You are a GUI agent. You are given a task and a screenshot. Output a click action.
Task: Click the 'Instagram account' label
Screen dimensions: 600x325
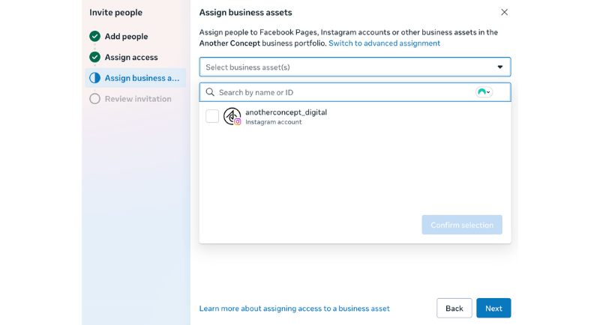coord(274,122)
